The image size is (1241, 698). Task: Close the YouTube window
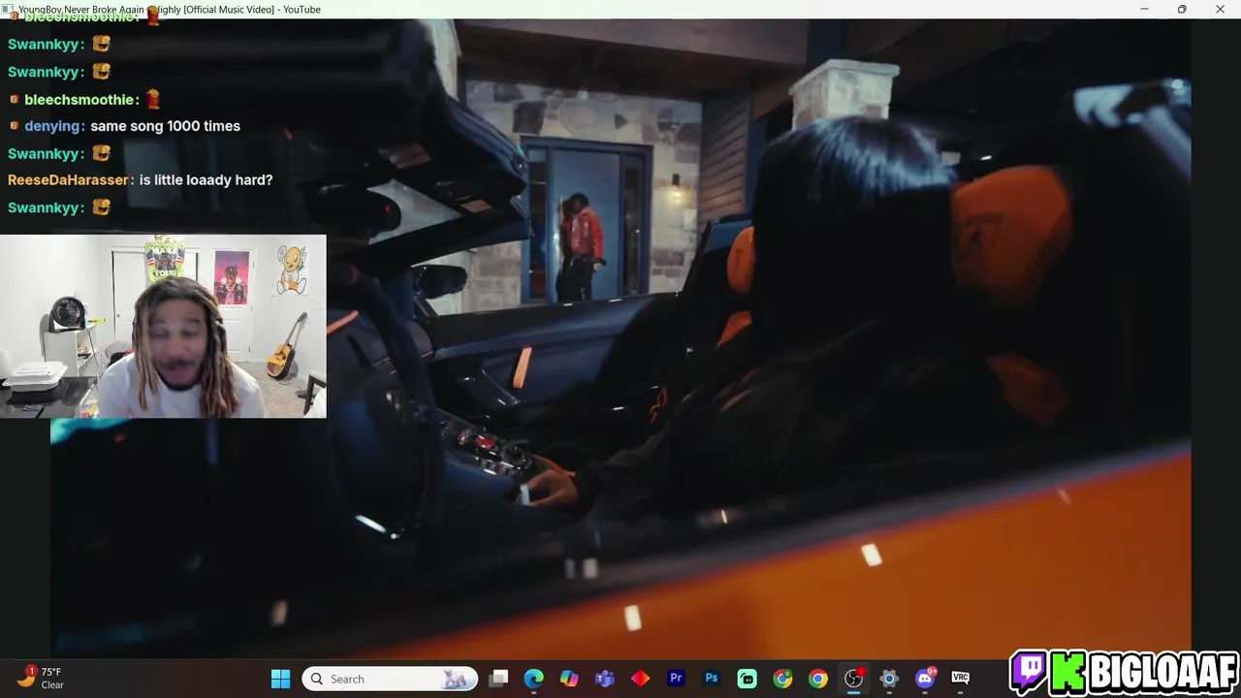(1220, 10)
